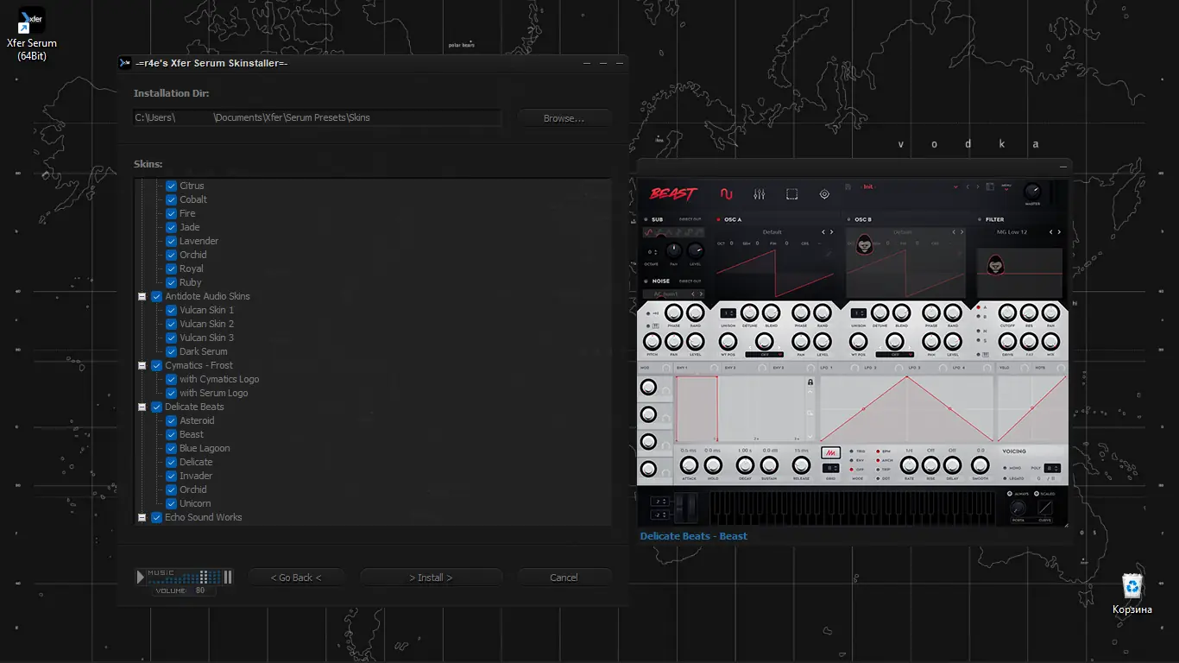1179x663 pixels.
Task: Disable the Dark Serum skin checkbox
Action: pyautogui.click(x=171, y=351)
